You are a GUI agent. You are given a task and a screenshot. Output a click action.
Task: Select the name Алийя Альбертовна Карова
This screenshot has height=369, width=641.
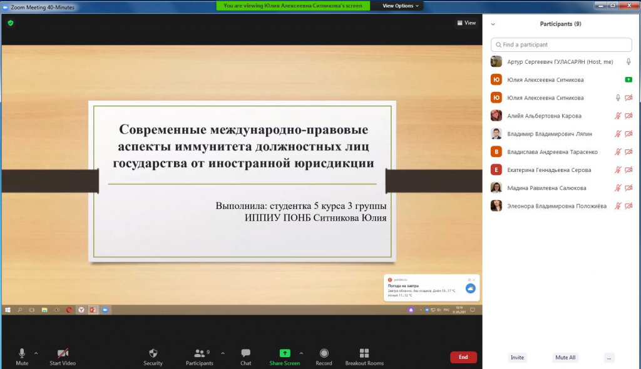point(544,116)
